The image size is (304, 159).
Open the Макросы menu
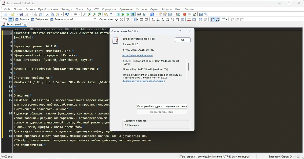[x=141, y=9]
